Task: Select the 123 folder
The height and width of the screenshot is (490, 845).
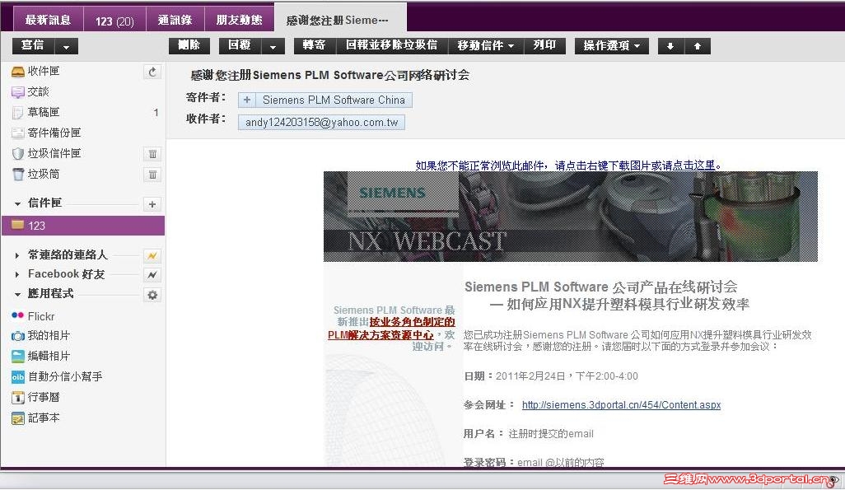Action: point(83,226)
